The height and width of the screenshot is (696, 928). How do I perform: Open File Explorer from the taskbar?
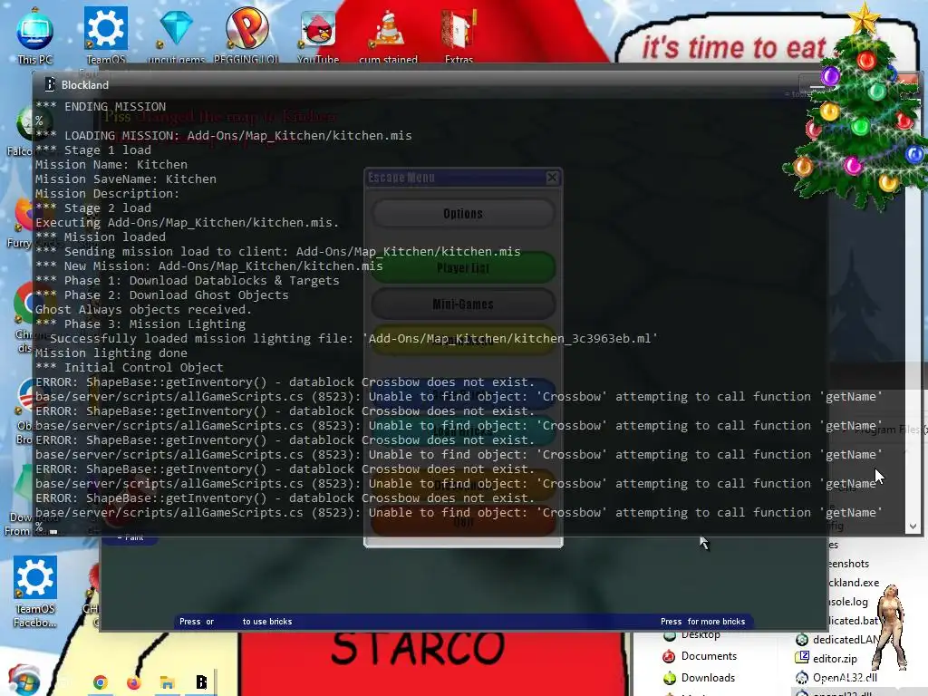pos(167,682)
